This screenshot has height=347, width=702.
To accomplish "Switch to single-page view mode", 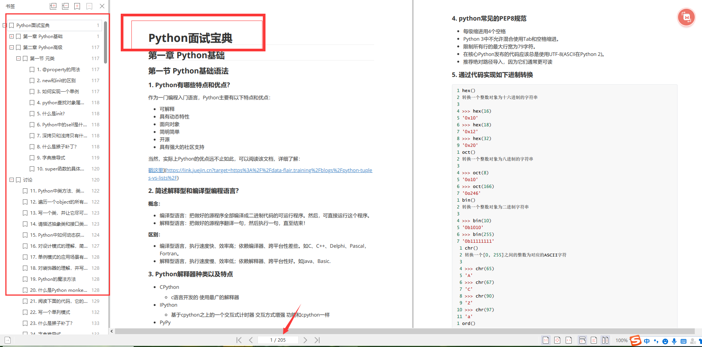I will pyautogui.click(x=593, y=340).
